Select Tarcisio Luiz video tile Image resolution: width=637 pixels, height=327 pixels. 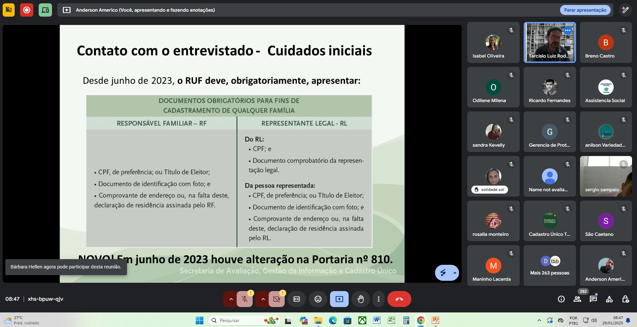549,42
